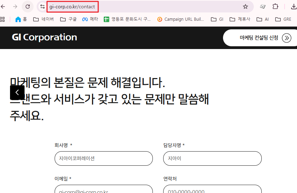The height and width of the screenshot is (193, 297).
Task: Click the address bar URL gi-corp.co.kr/contact
Action: [72, 7]
